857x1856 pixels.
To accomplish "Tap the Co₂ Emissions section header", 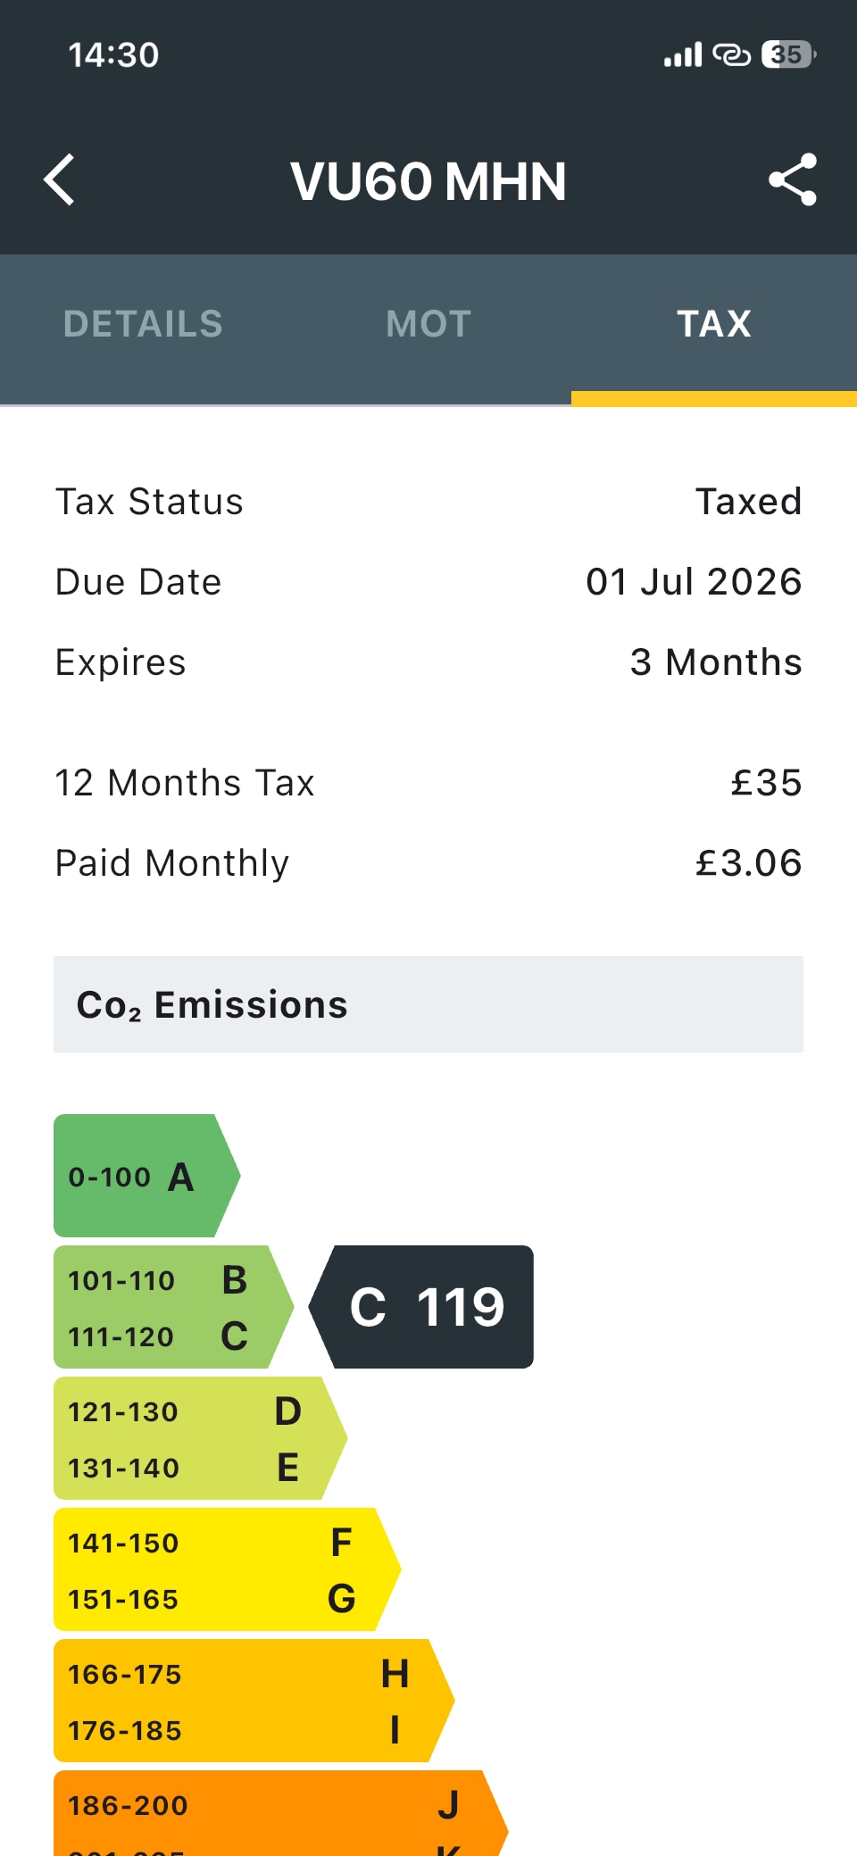I will tap(428, 1004).
